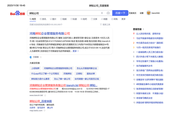The height and width of the screenshot is (113, 171).
Task: Open pinned hot topic 让人民住有所居
Action: (x=148, y=34)
